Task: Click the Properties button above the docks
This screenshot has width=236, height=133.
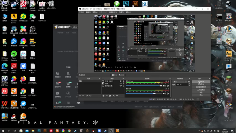Action: pos(114,75)
